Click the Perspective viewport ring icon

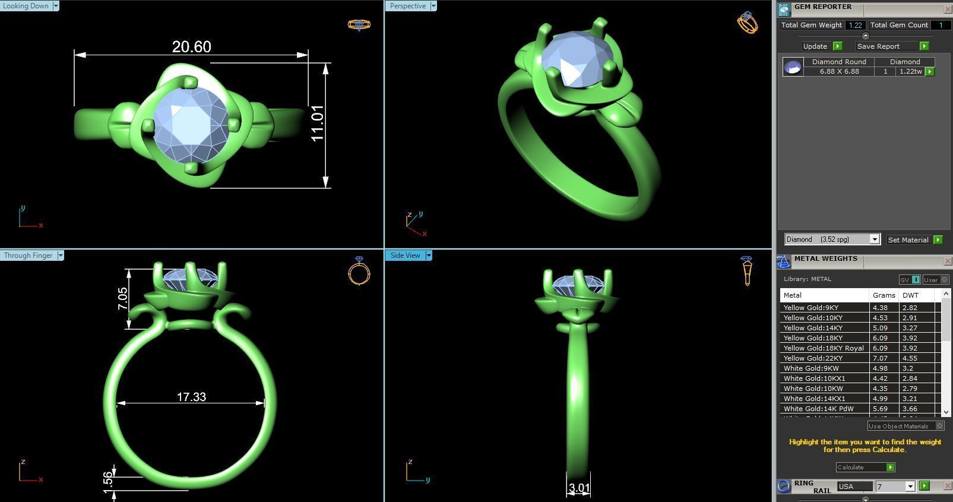748,23
